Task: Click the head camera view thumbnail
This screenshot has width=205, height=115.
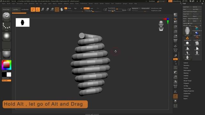Action: [x=161, y=26]
